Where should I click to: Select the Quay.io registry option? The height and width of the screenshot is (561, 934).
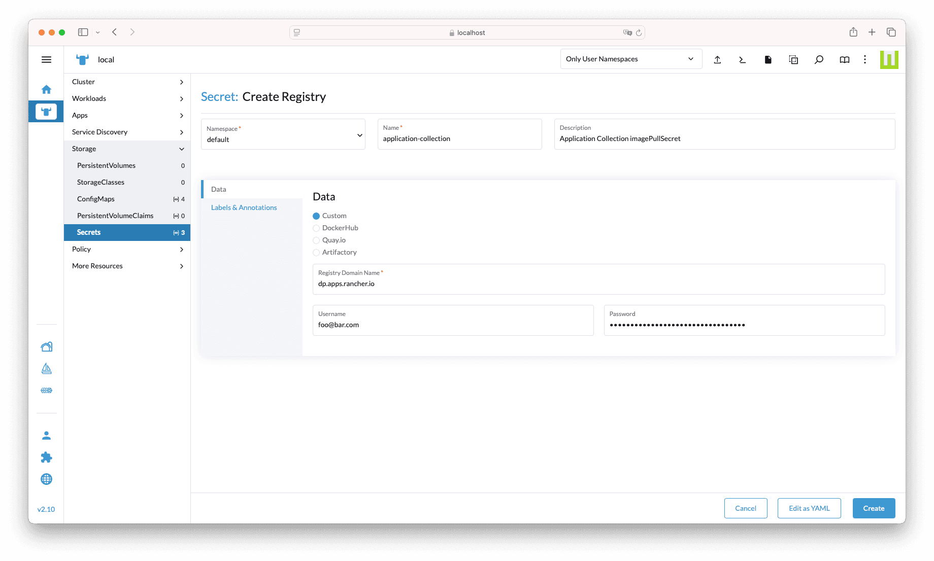pos(316,240)
